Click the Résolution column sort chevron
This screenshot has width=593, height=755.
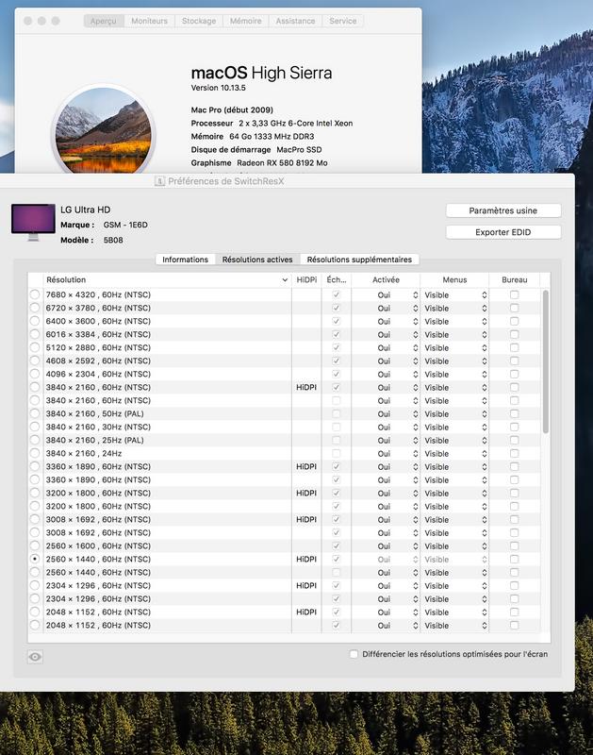pyautogui.click(x=285, y=279)
